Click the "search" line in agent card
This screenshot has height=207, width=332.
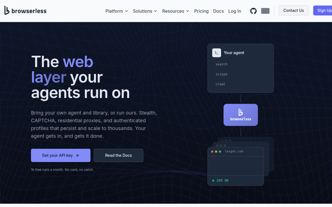pos(222,64)
